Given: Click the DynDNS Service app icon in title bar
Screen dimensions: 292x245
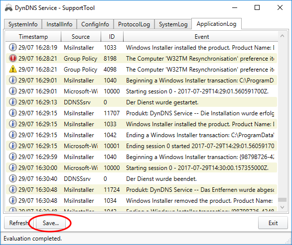Looking at the screenshot, I should point(8,8).
